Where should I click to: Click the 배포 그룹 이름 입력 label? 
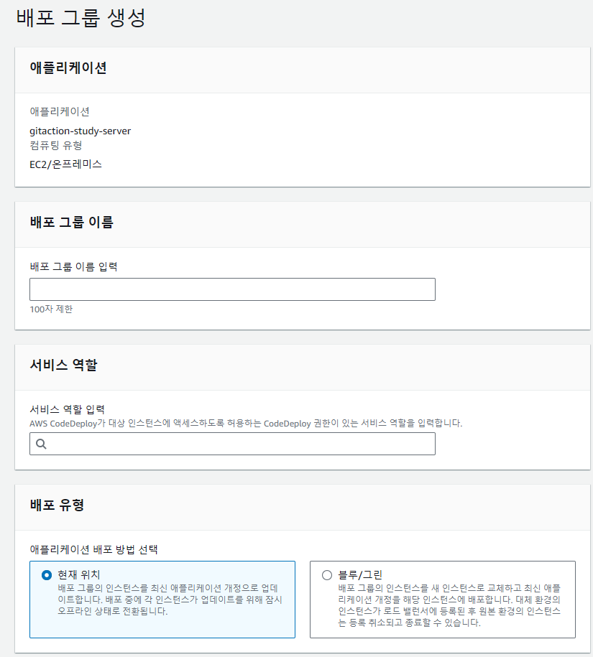74,267
